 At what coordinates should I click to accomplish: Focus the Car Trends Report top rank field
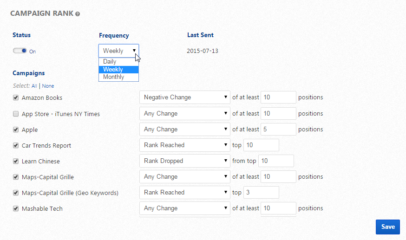tap(261, 145)
